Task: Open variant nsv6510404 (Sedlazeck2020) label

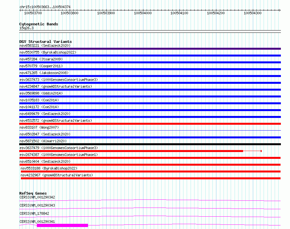Action: point(45,161)
